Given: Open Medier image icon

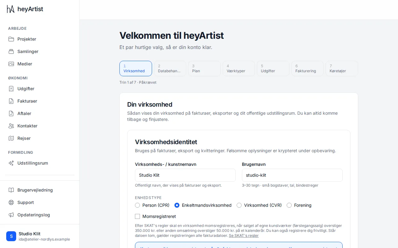Looking at the screenshot, I should point(11,64).
